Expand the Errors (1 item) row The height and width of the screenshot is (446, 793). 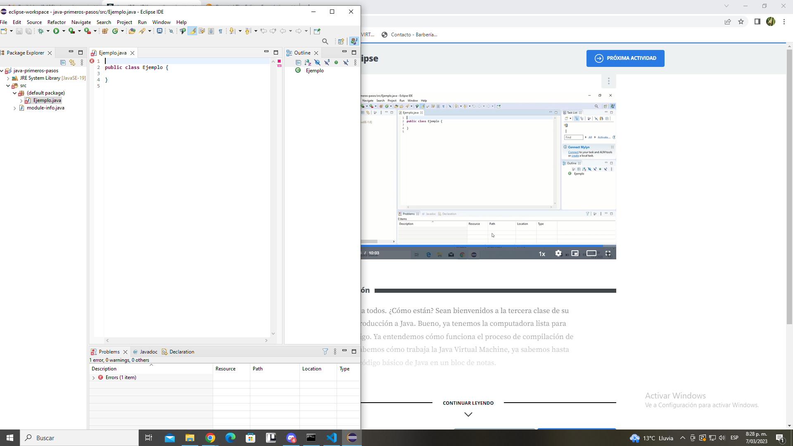(x=93, y=377)
